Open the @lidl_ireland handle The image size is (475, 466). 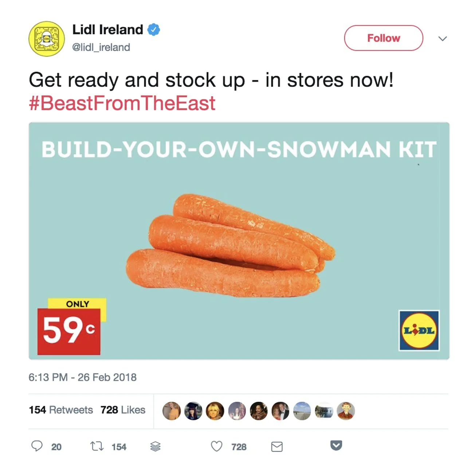point(101,47)
